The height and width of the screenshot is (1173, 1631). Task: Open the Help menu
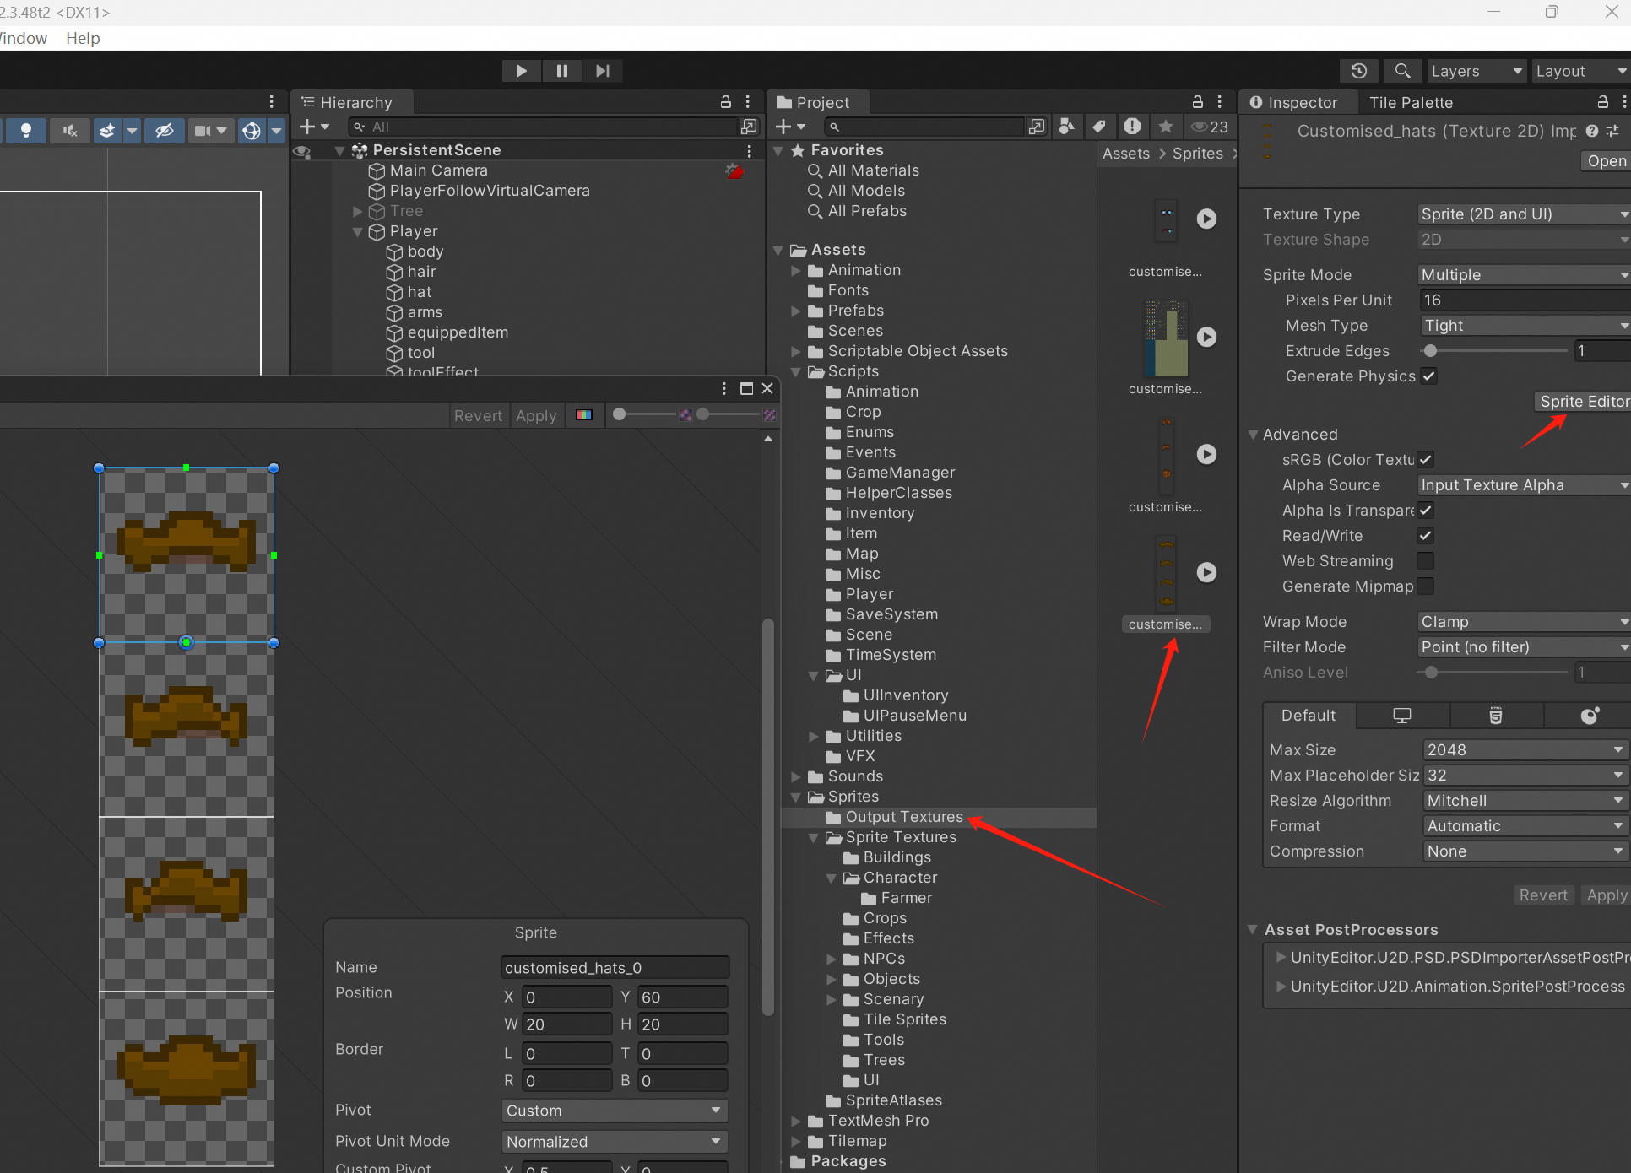pos(83,38)
